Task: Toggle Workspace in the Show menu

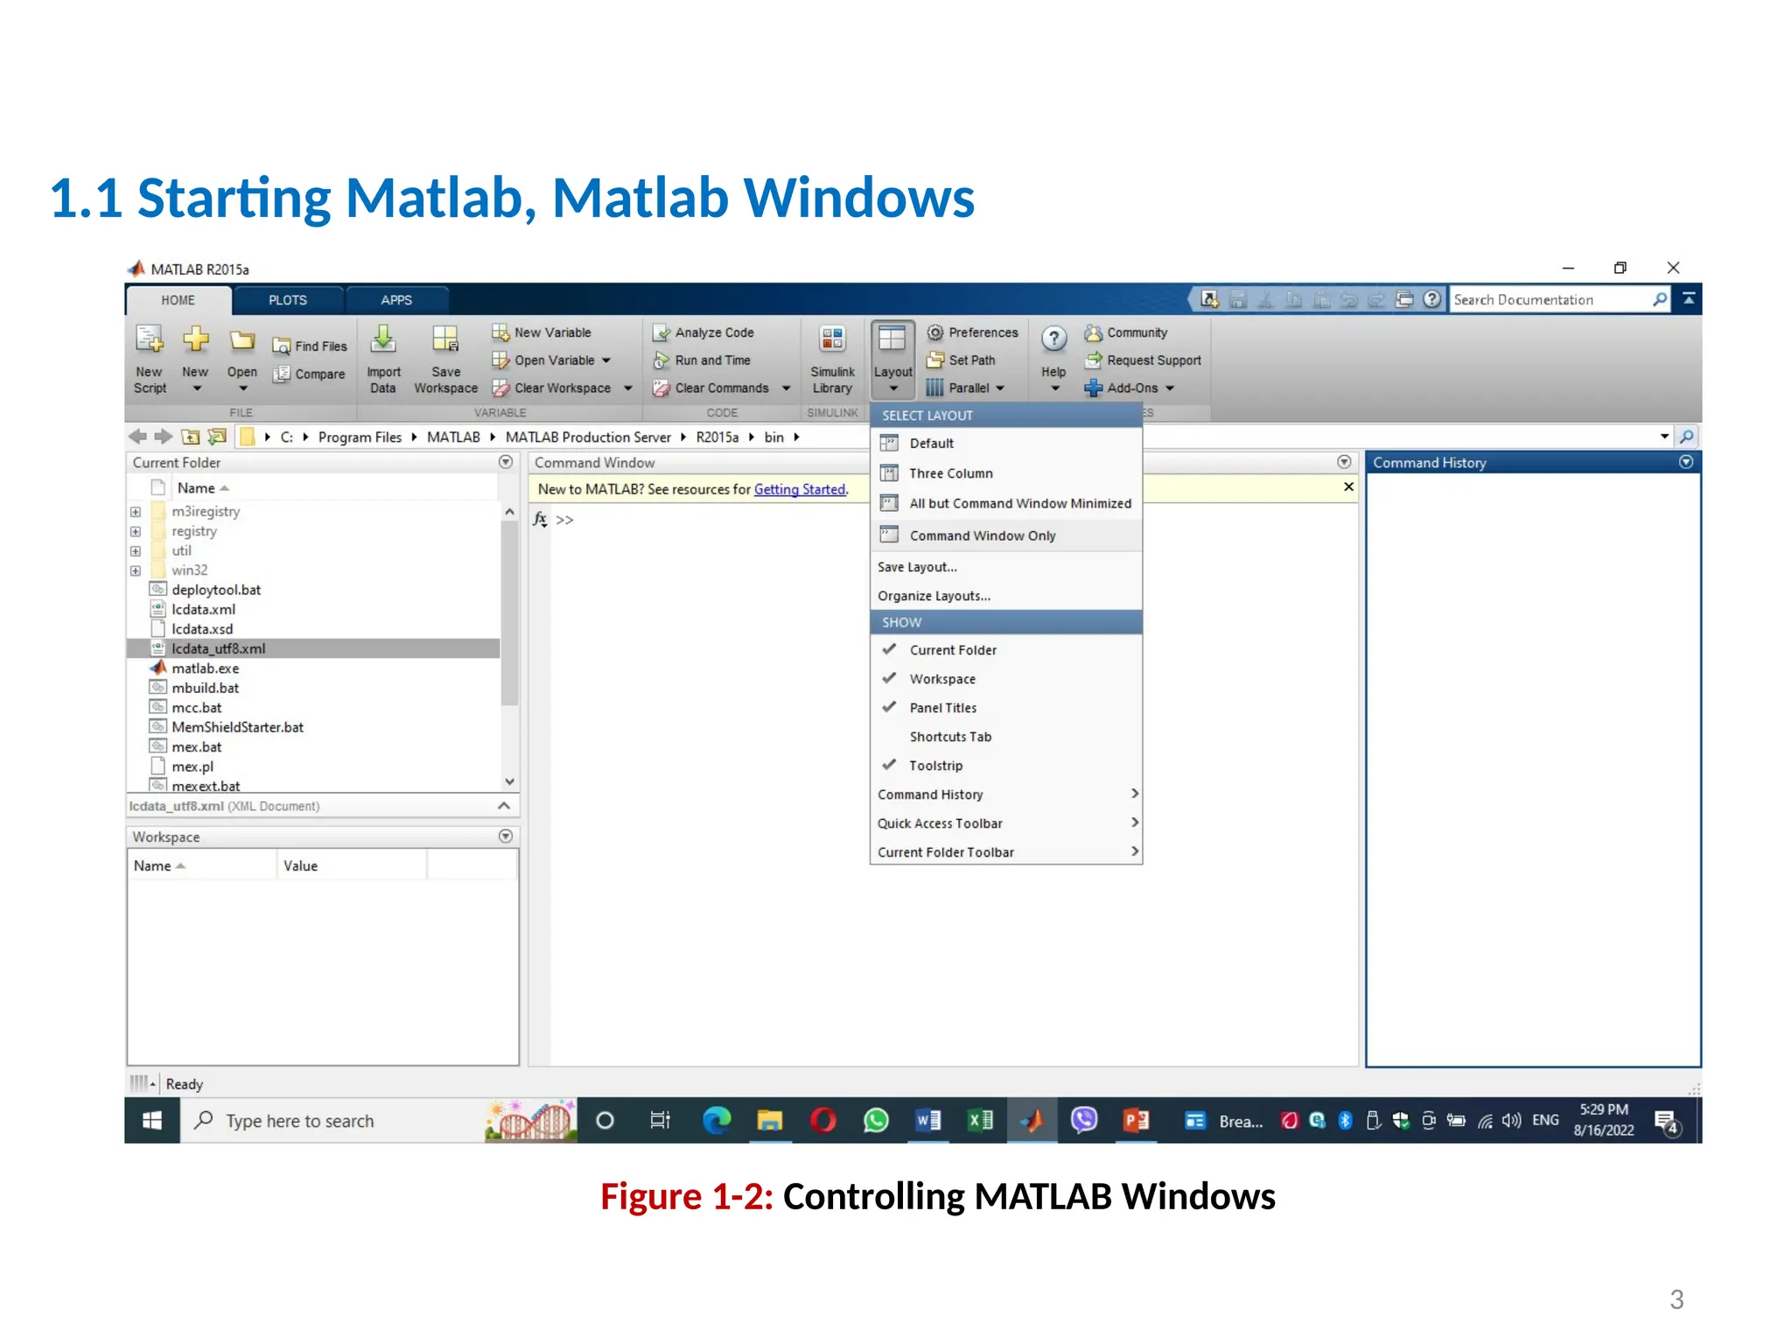Action: [1006, 679]
